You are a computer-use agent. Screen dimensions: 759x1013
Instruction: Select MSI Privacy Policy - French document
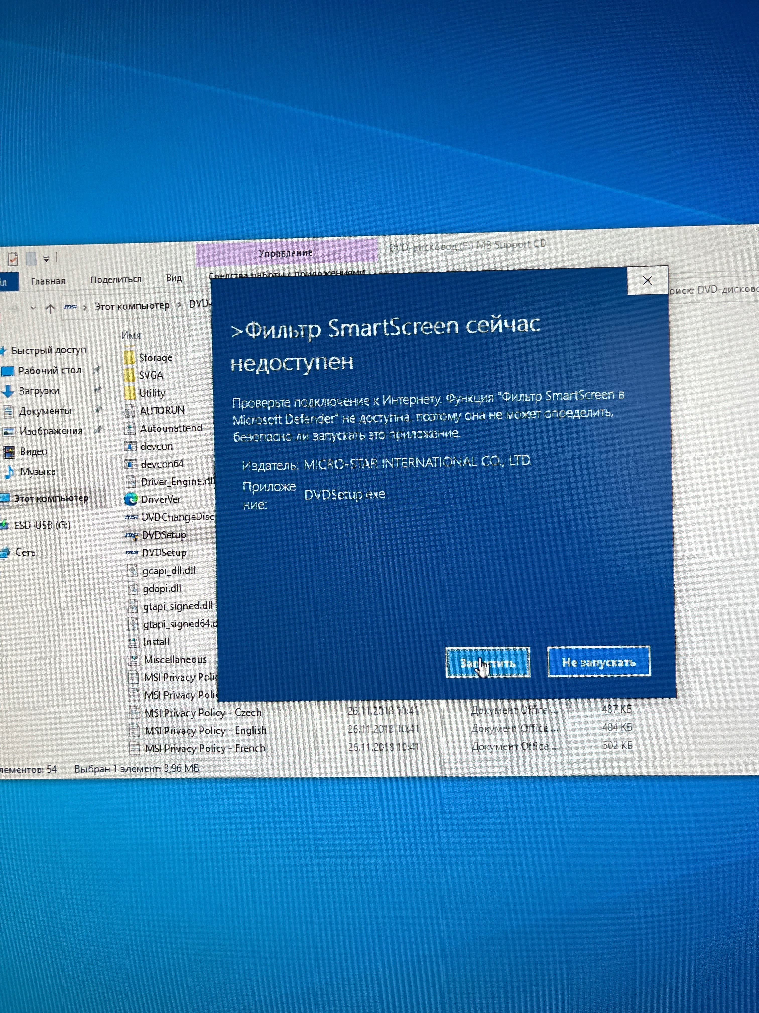click(205, 748)
